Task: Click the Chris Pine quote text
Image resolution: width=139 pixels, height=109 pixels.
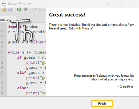Action: click(104, 78)
